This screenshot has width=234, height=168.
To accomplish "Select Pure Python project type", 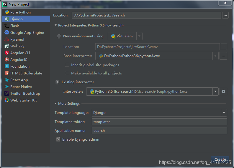I will pyautogui.click(x=26, y=12).
